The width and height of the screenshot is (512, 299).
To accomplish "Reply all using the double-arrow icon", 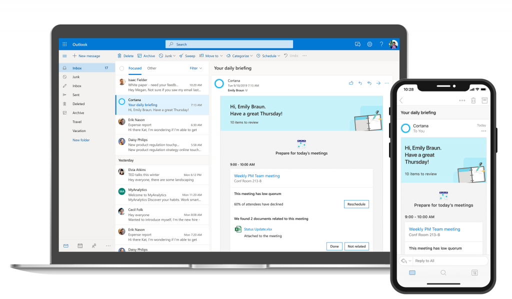I will pos(369,83).
